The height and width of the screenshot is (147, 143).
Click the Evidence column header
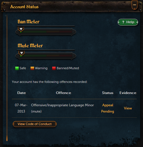128,93
